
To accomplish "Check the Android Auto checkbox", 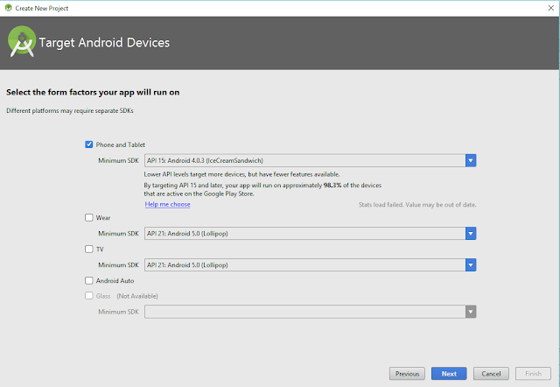I will tap(89, 280).
